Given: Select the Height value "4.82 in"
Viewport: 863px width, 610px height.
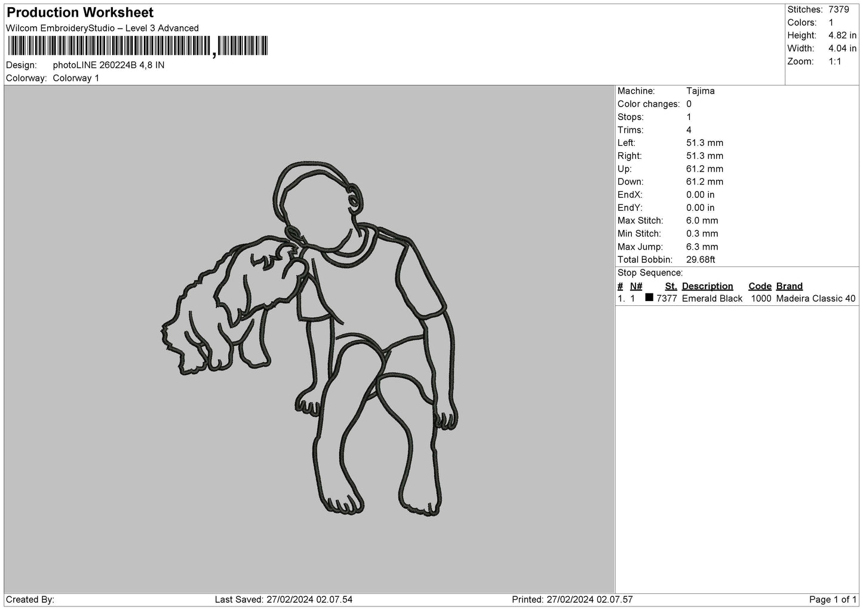Looking at the screenshot, I should tap(842, 36).
